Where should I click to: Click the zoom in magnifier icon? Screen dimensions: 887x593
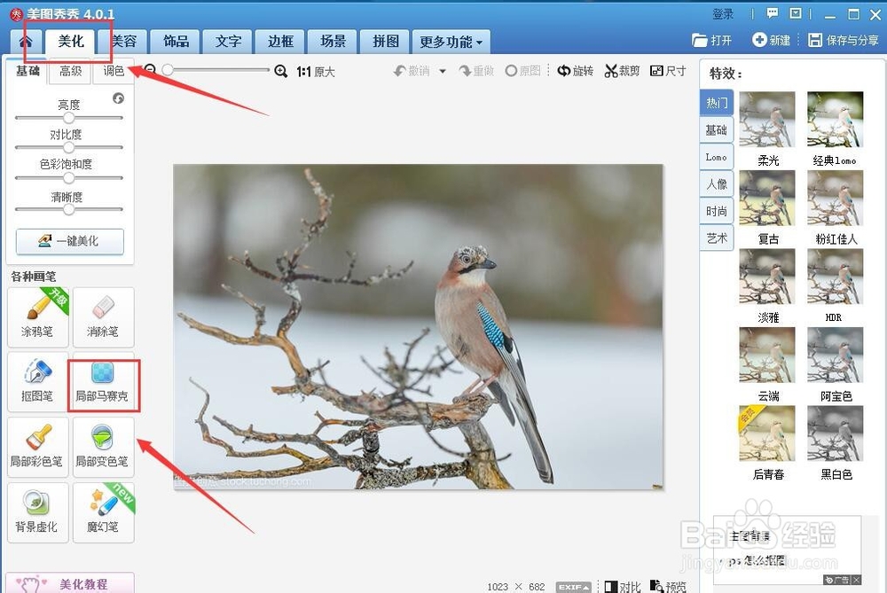click(x=280, y=71)
